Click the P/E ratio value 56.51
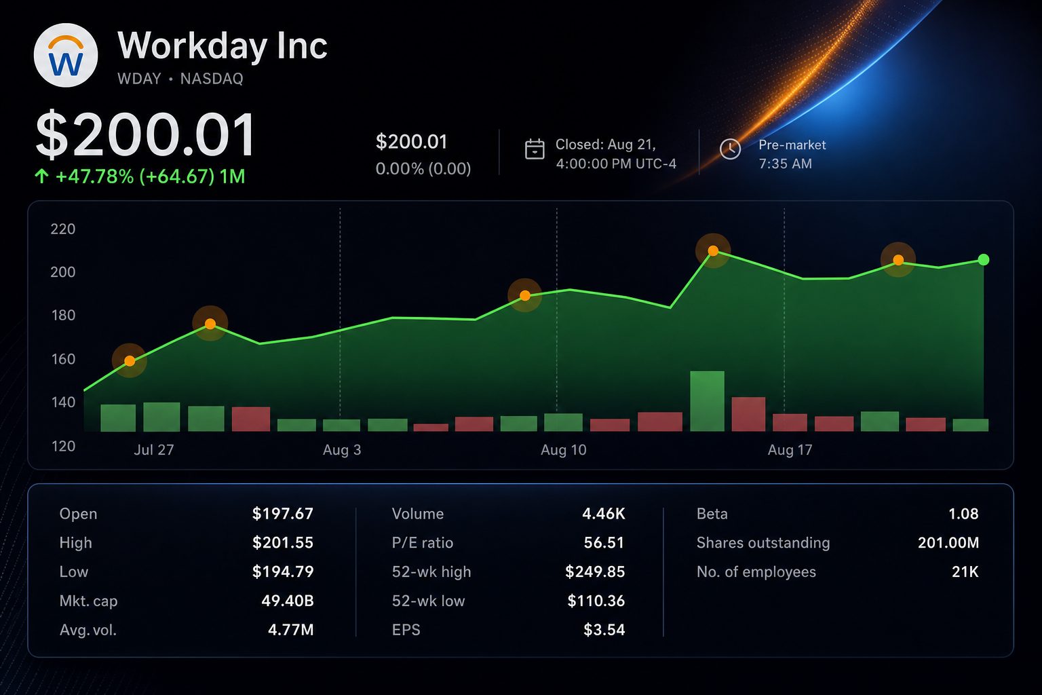This screenshot has width=1042, height=695. (604, 543)
